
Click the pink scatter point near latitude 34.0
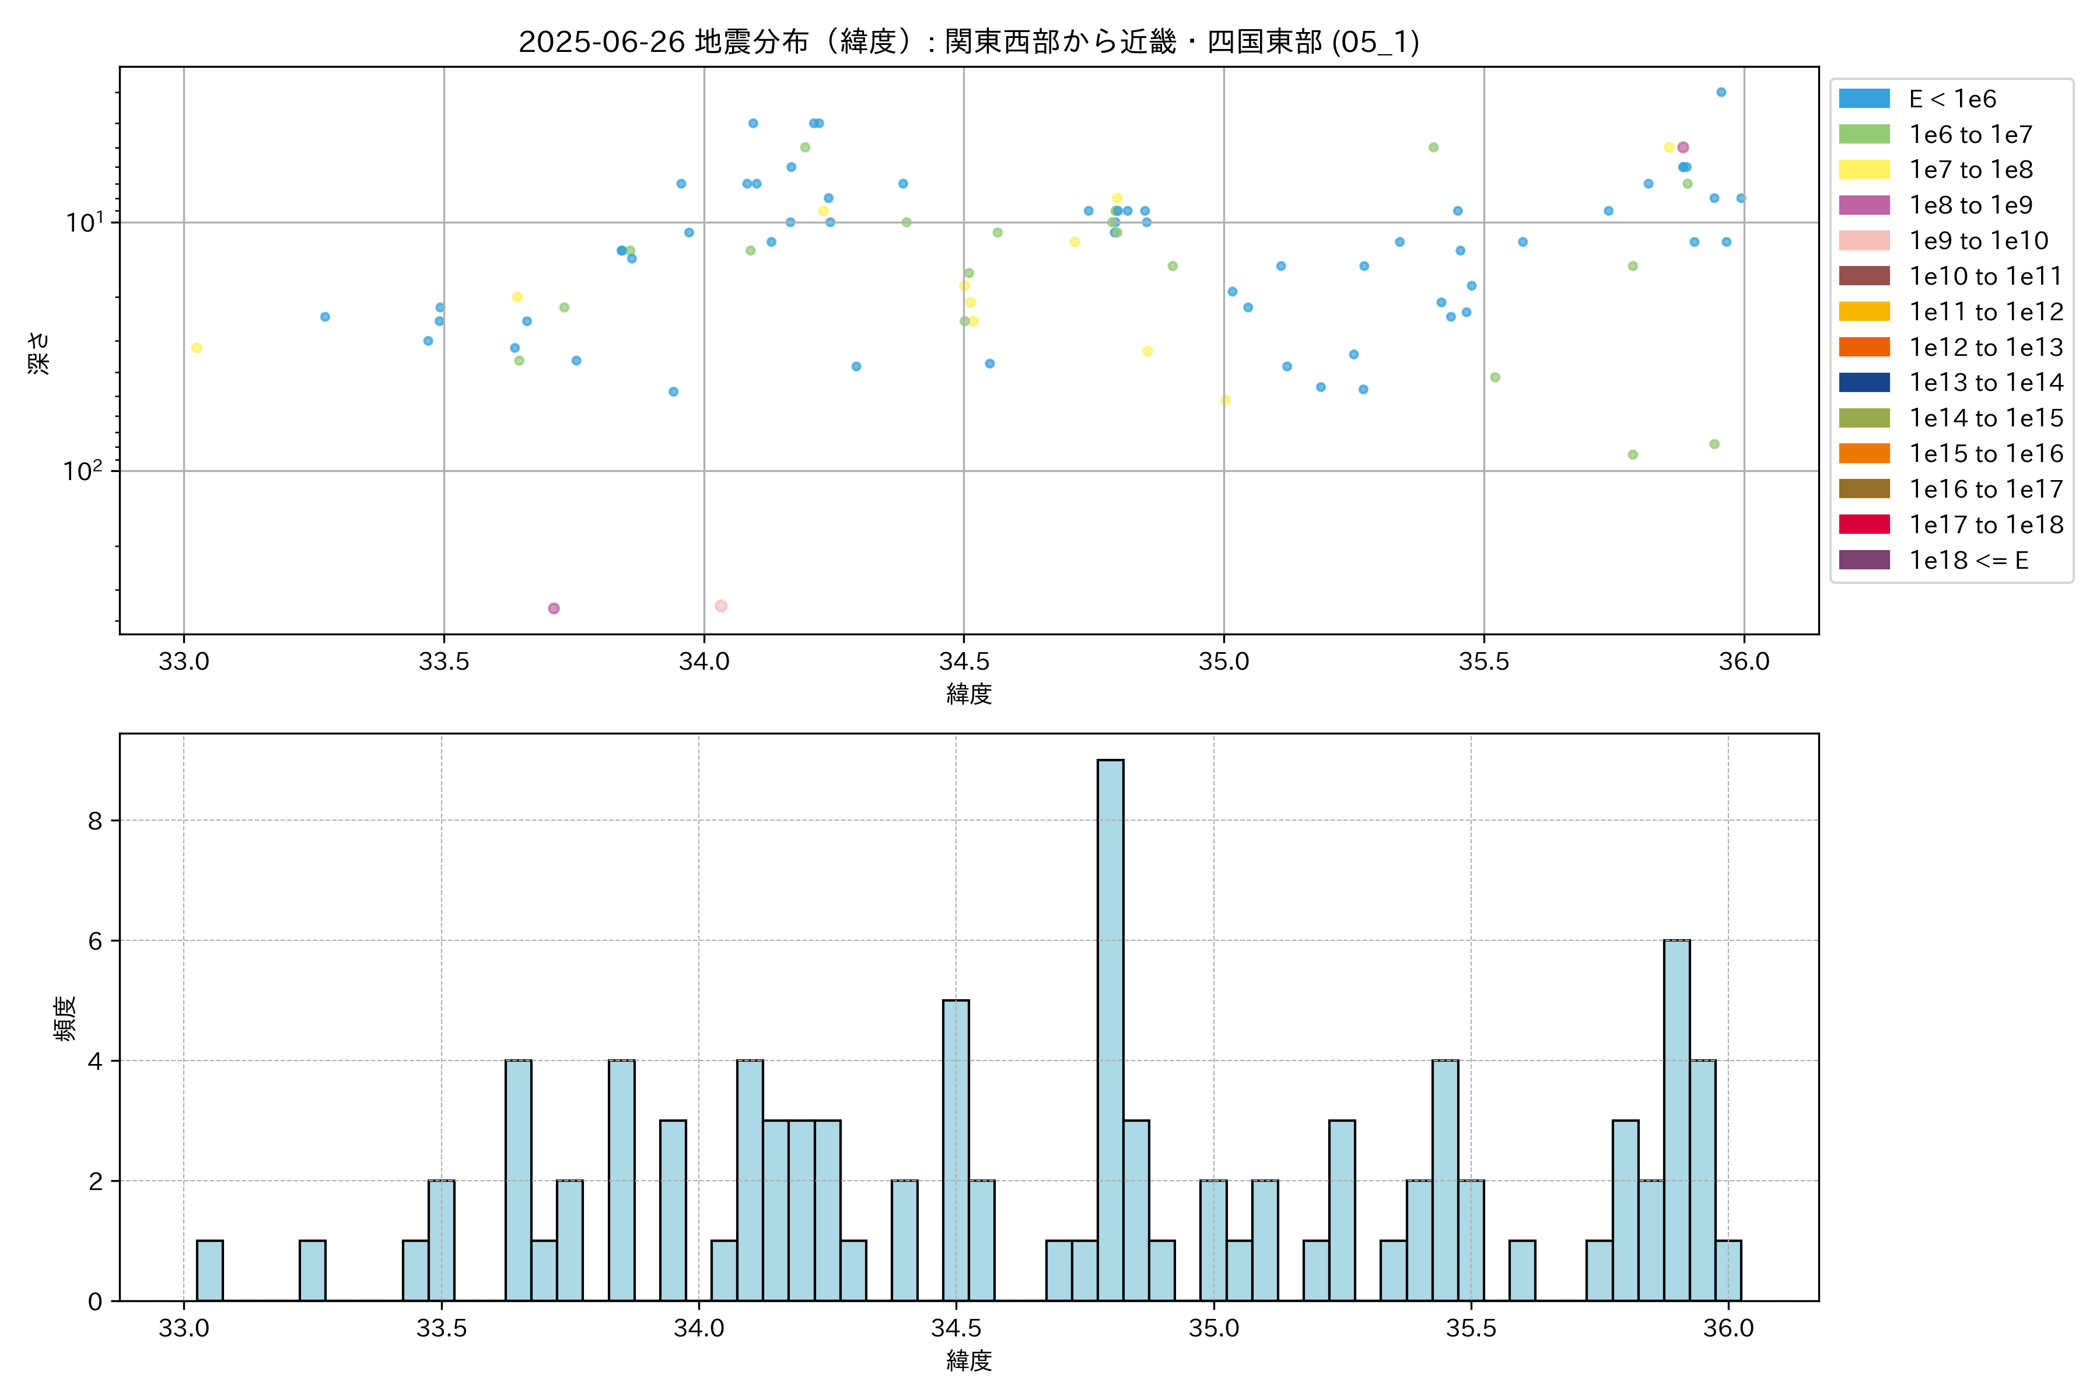tap(720, 606)
